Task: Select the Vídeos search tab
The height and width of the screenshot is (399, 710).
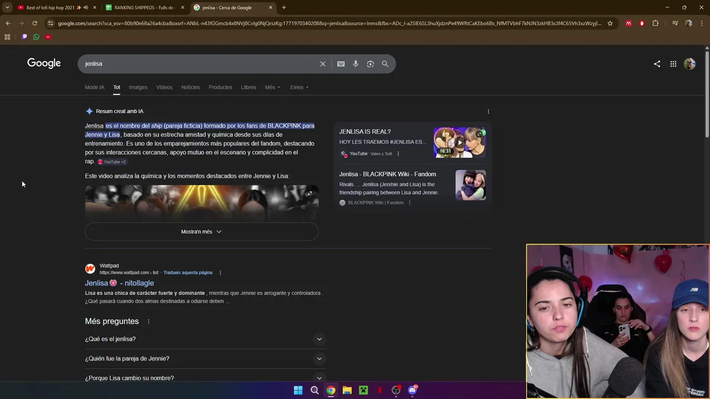Action: (x=164, y=87)
